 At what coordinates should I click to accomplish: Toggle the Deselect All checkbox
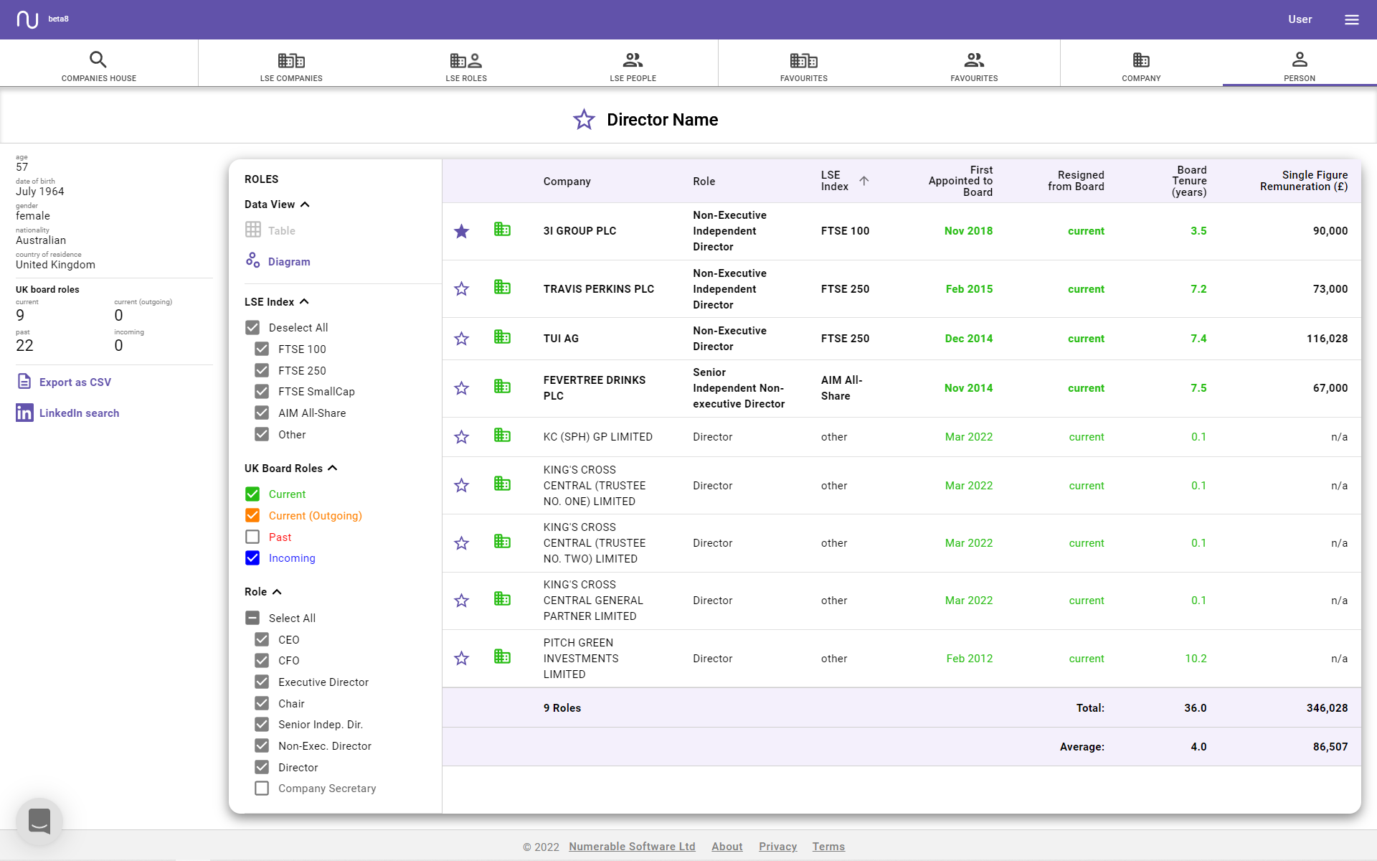point(252,328)
